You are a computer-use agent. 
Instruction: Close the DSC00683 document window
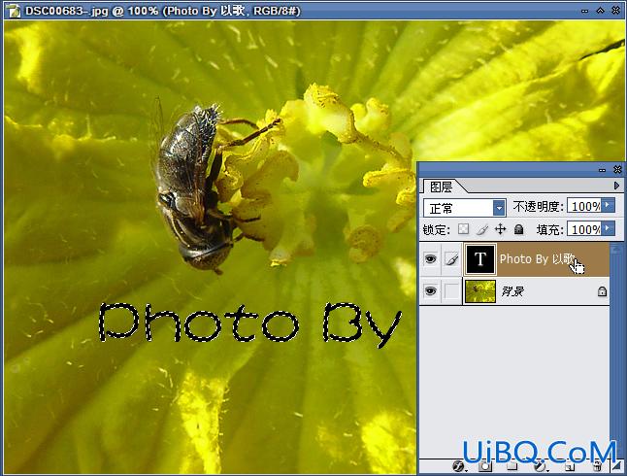pos(616,11)
